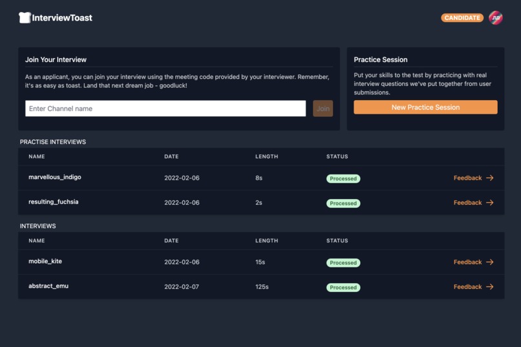
Task: Click the InterviewToast toast logo icon
Action: coord(25,18)
